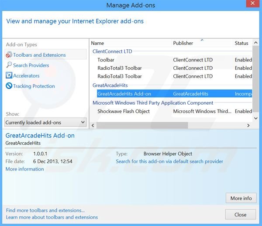
Task: Select the GreatArcadeHits Add-on row
Action: 124,94
